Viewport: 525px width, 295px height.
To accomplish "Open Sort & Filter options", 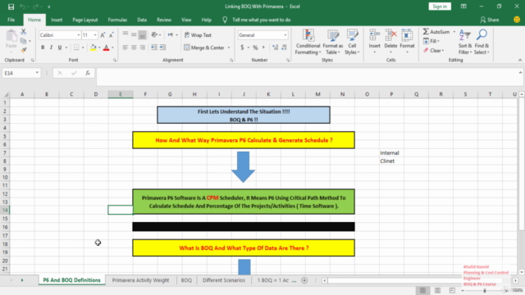I will pyautogui.click(x=465, y=42).
